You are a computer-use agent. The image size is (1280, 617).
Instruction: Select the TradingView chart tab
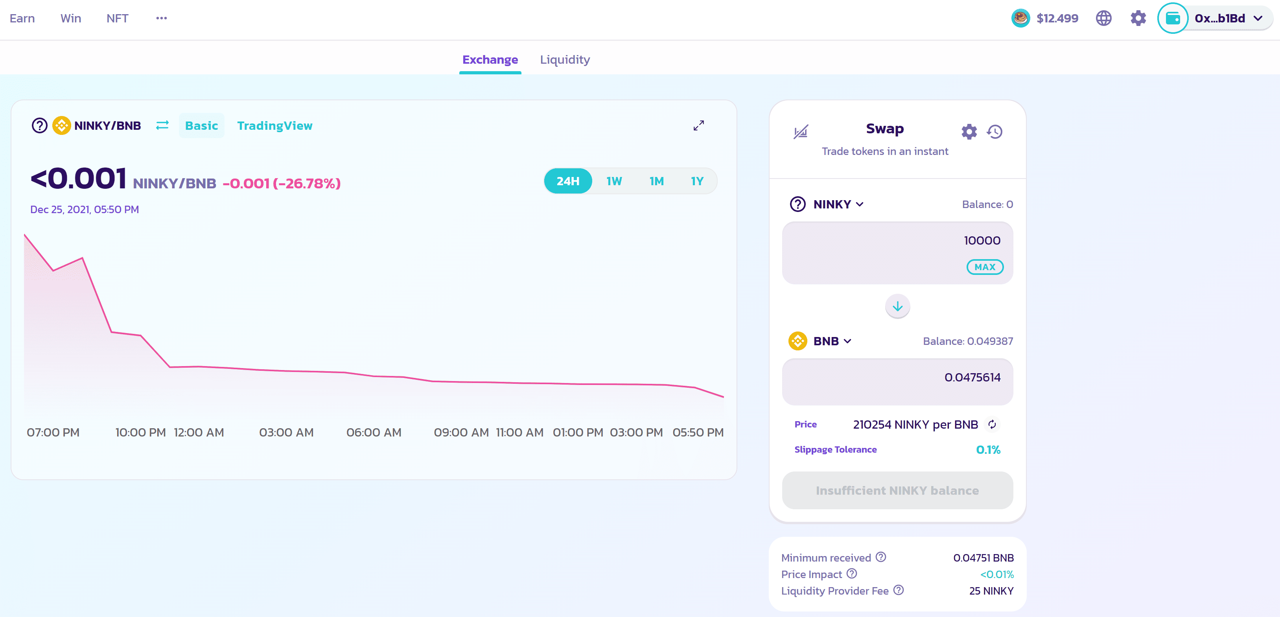tap(274, 125)
